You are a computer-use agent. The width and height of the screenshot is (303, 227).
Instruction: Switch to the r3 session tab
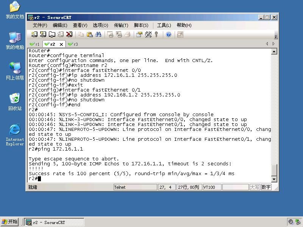click(73, 44)
